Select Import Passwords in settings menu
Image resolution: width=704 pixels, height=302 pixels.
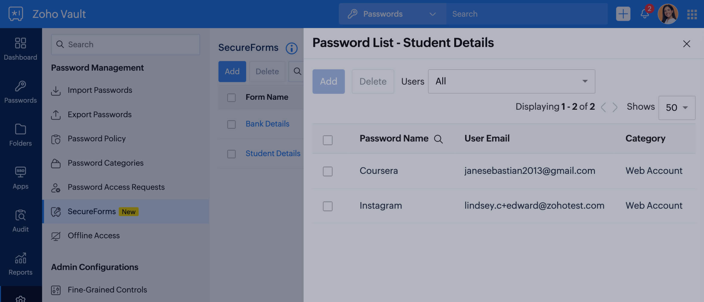click(100, 90)
